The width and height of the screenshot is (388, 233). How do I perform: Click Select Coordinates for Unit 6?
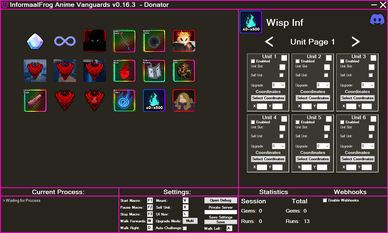click(357, 159)
